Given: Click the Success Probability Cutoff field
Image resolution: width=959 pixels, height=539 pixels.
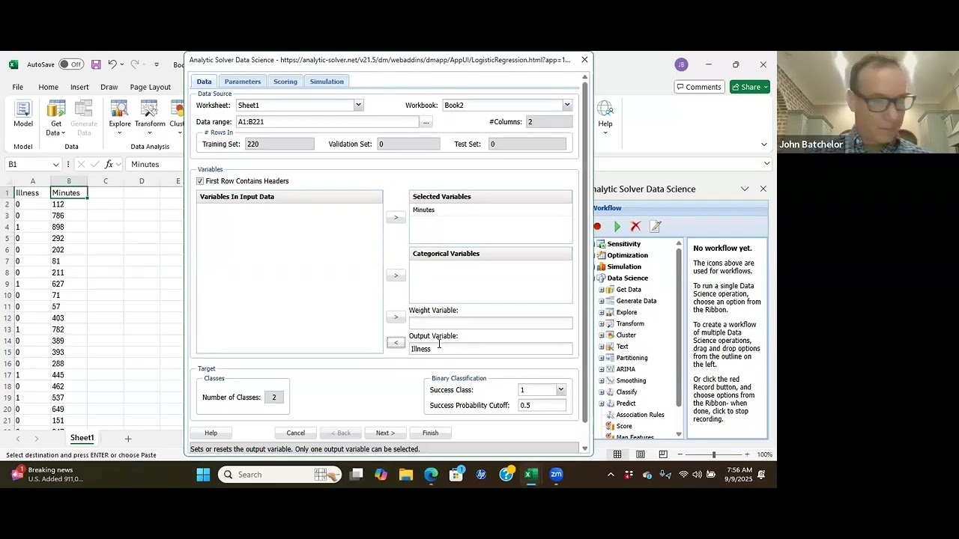Looking at the screenshot, I should pyautogui.click(x=542, y=405).
